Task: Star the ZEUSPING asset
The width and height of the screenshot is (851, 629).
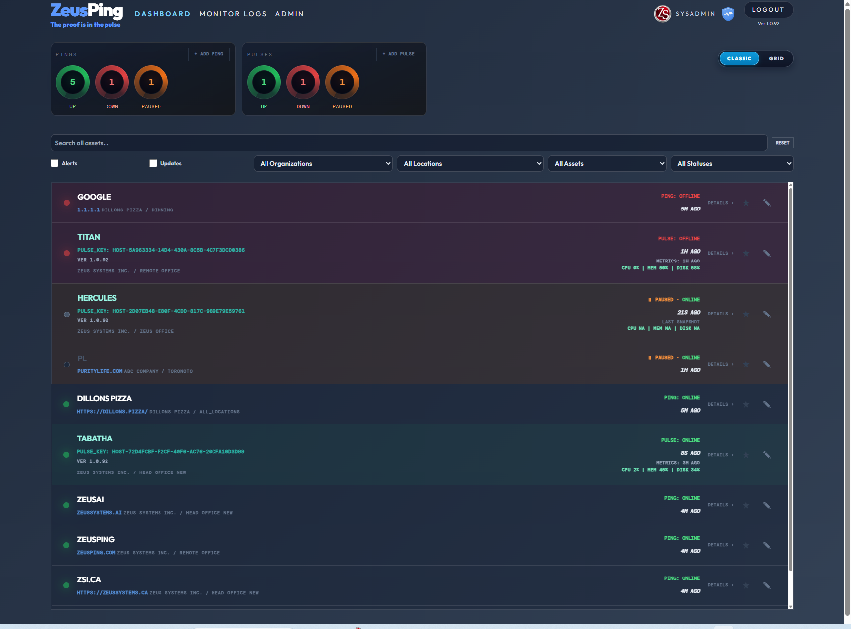Action: click(x=746, y=545)
